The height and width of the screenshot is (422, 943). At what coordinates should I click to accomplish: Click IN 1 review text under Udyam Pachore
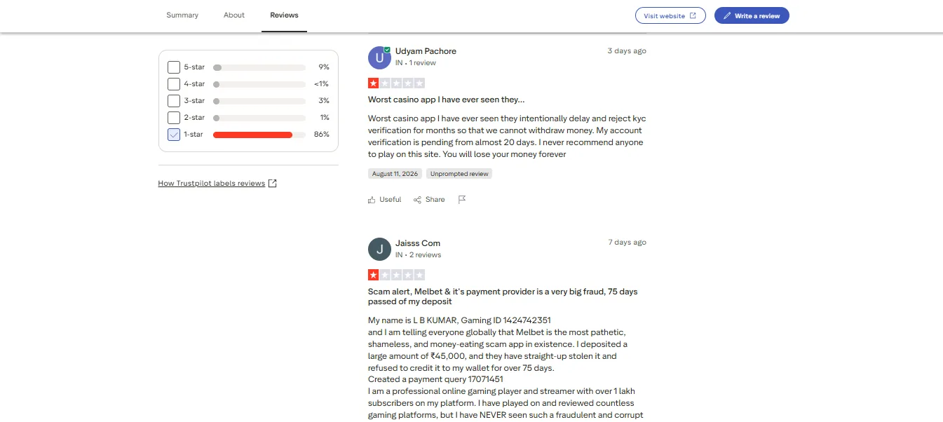416,63
